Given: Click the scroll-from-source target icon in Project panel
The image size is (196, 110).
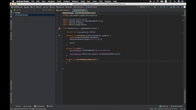Looking at the screenshot, I should coord(43,10).
